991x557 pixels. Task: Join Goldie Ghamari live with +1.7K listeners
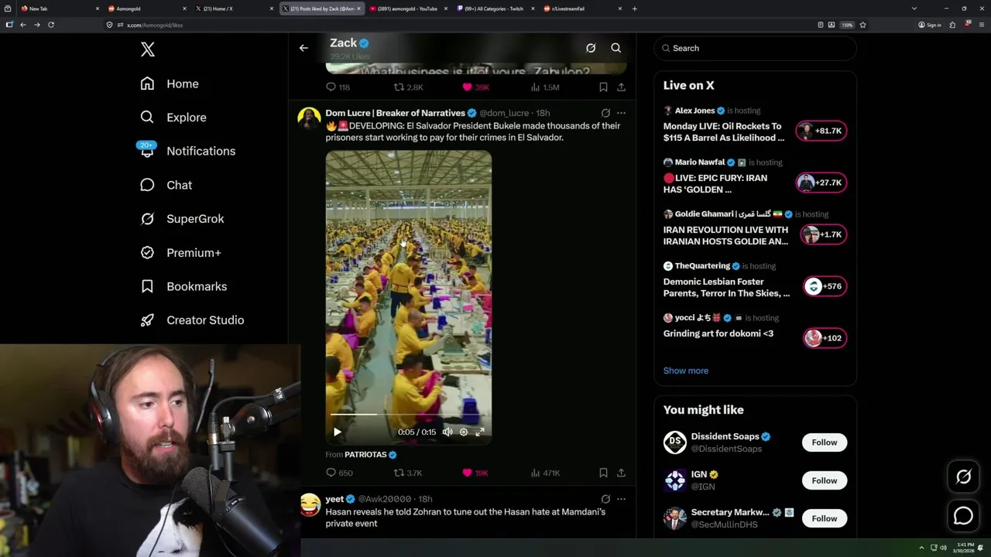click(824, 234)
